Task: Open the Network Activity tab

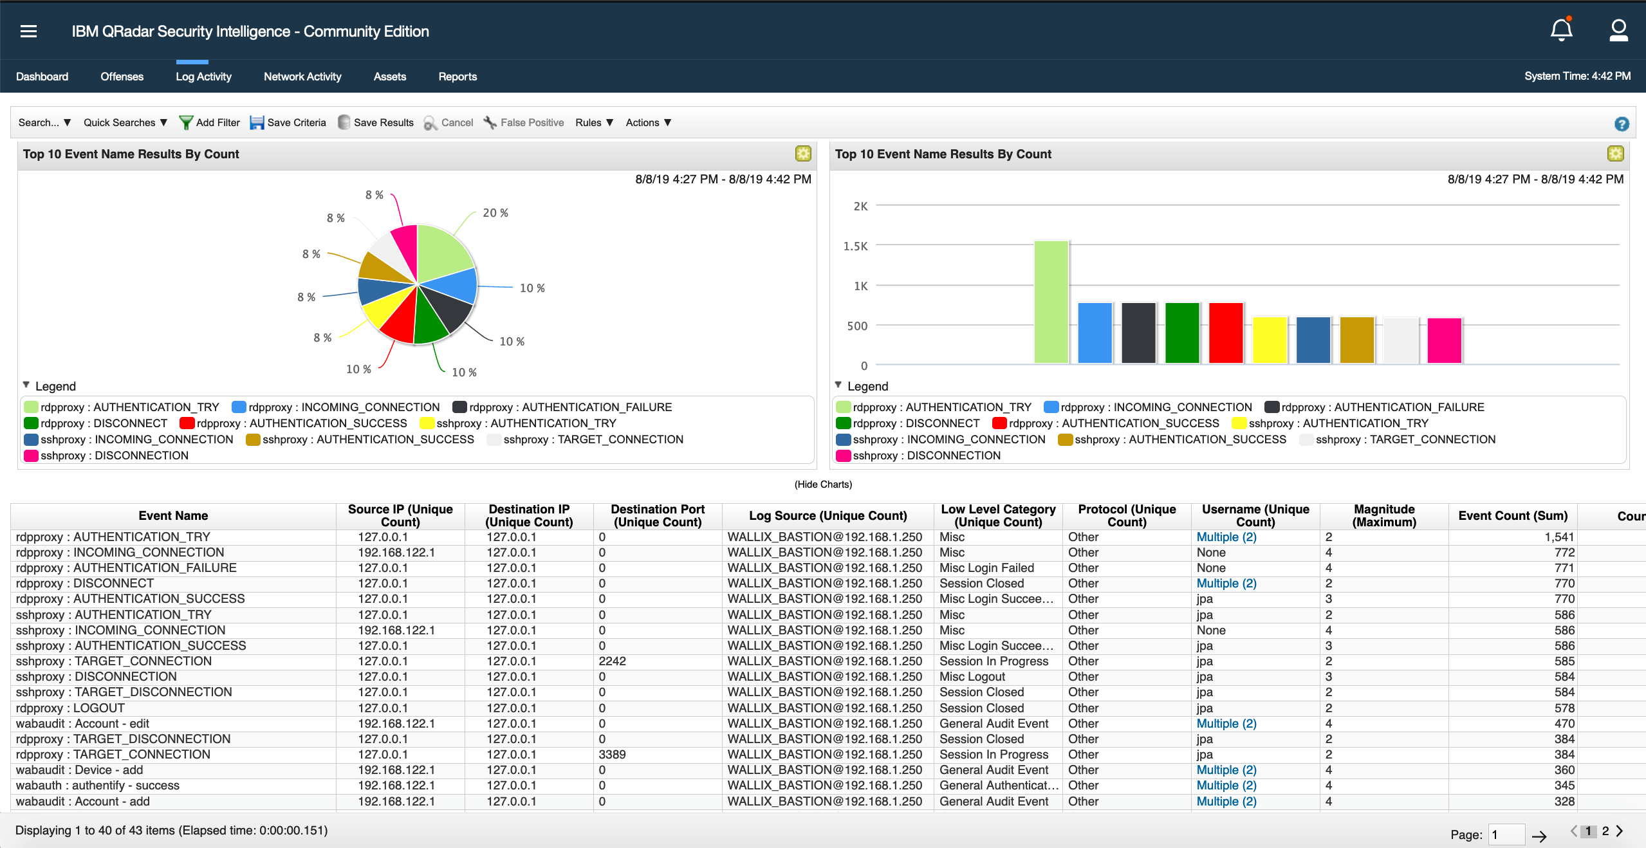Action: coord(302,77)
